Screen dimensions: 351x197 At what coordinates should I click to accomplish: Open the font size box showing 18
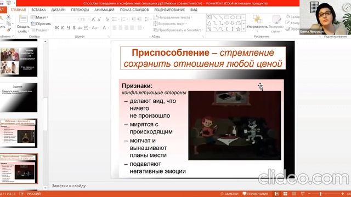(x=85, y=20)
